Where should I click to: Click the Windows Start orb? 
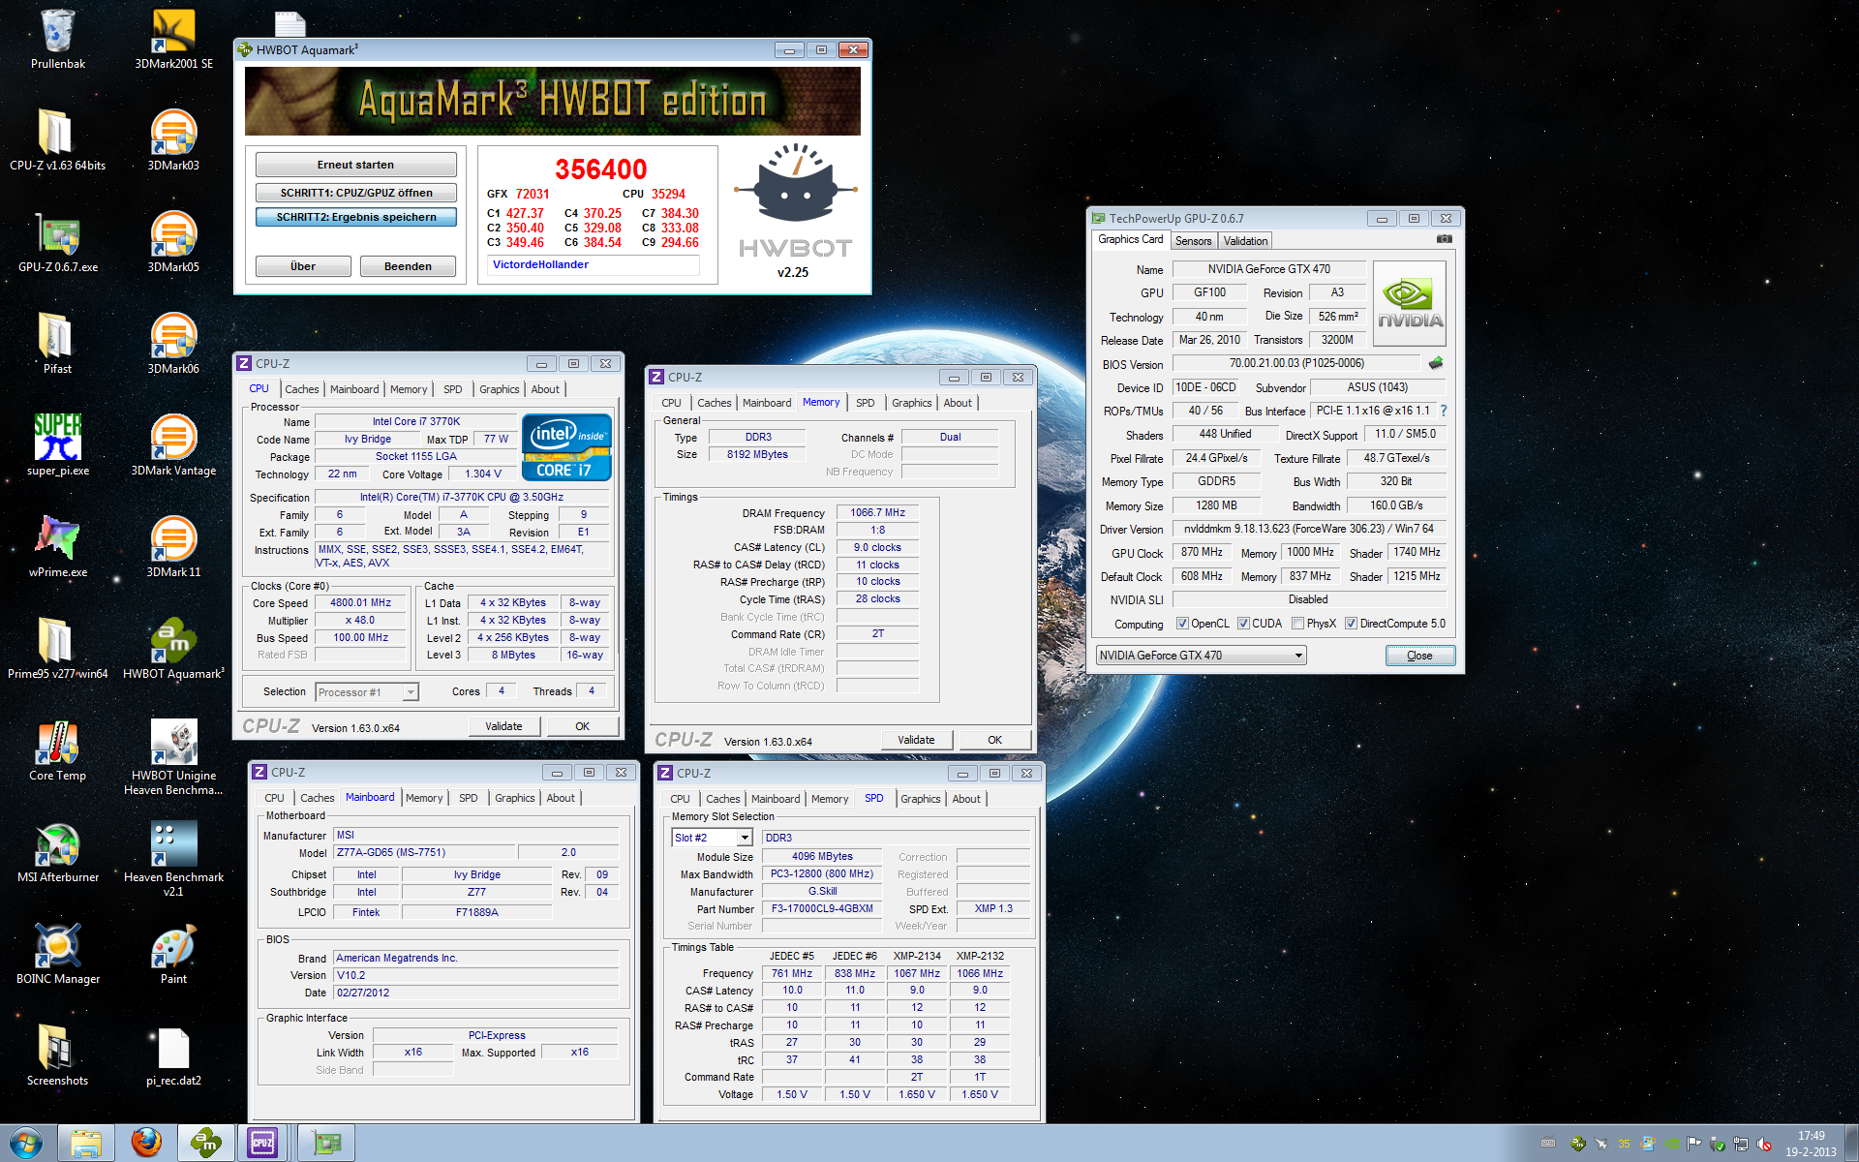click(x=26, y=1143)
